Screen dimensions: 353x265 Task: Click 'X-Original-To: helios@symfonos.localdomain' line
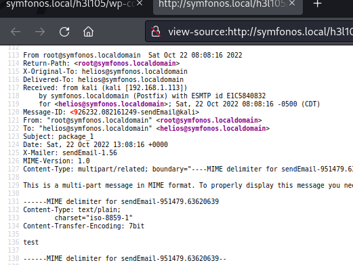[105, 71]
